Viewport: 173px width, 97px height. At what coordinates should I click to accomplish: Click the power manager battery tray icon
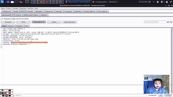162,2
